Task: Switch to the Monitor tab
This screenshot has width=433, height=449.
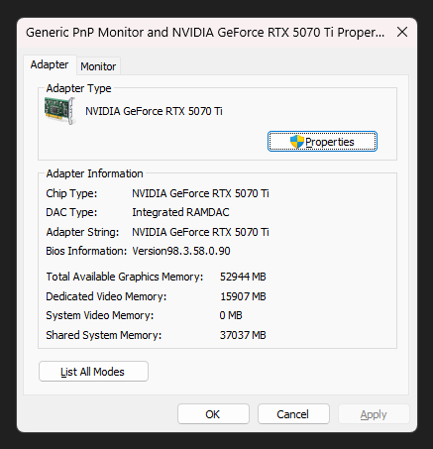Action: [98, 66]
